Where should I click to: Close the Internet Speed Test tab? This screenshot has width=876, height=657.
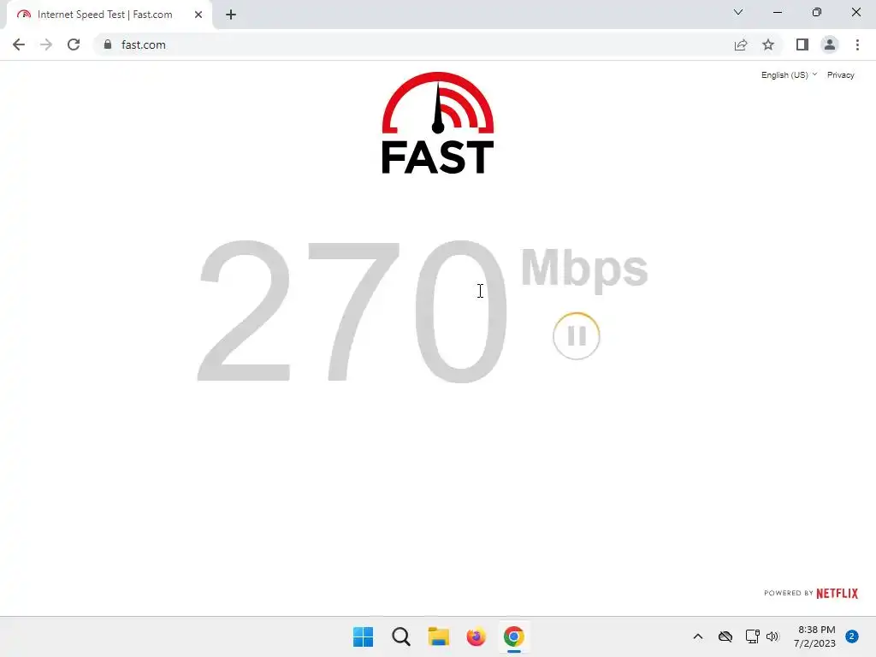[x=198, y=15]
